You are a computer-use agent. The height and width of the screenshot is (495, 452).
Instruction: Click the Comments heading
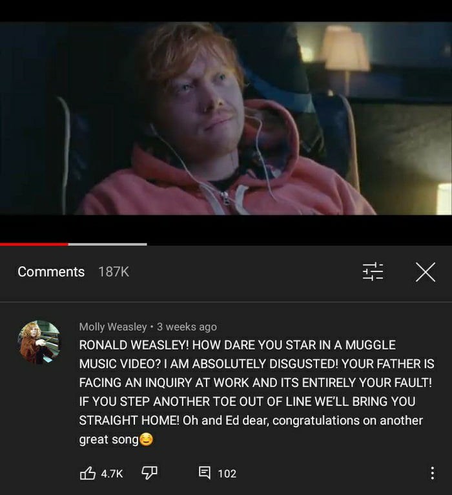(x=51, y=272)
